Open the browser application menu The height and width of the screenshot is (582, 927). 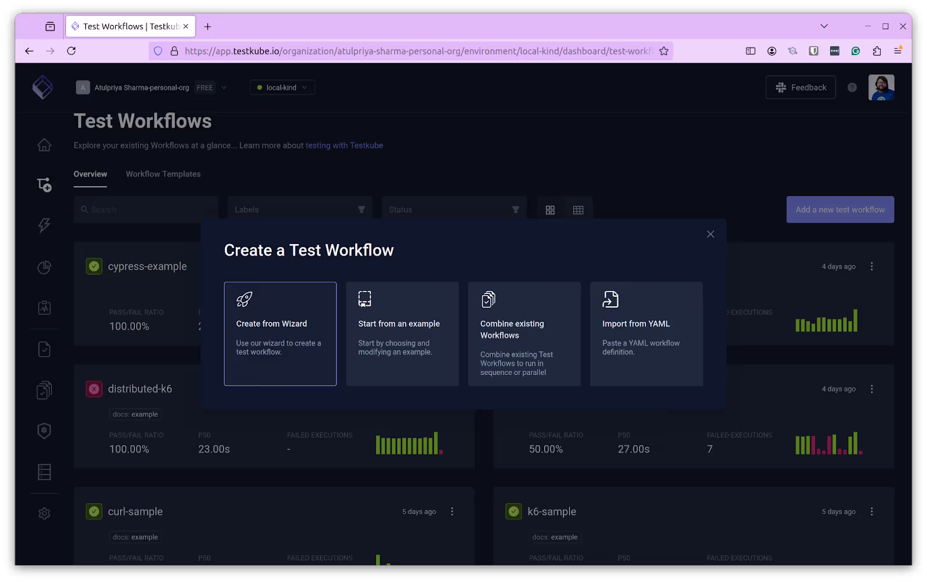point(897,51)
